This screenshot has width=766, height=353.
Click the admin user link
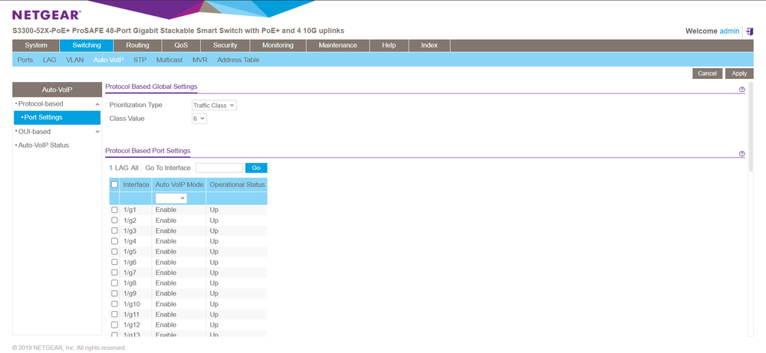(x=729, y=31)
